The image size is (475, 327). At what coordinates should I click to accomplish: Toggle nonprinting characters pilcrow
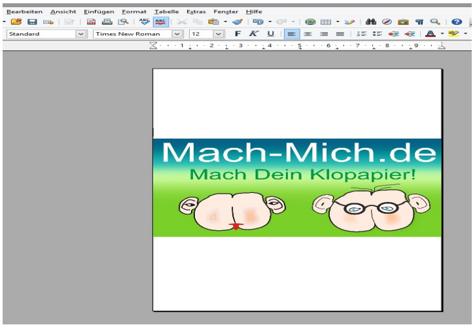click(x=419, y=22)
